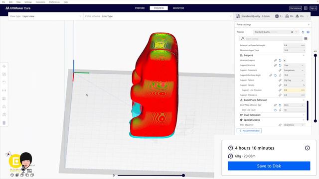Switch to top camera view
319x179 pixels.
tap(22, 175)
